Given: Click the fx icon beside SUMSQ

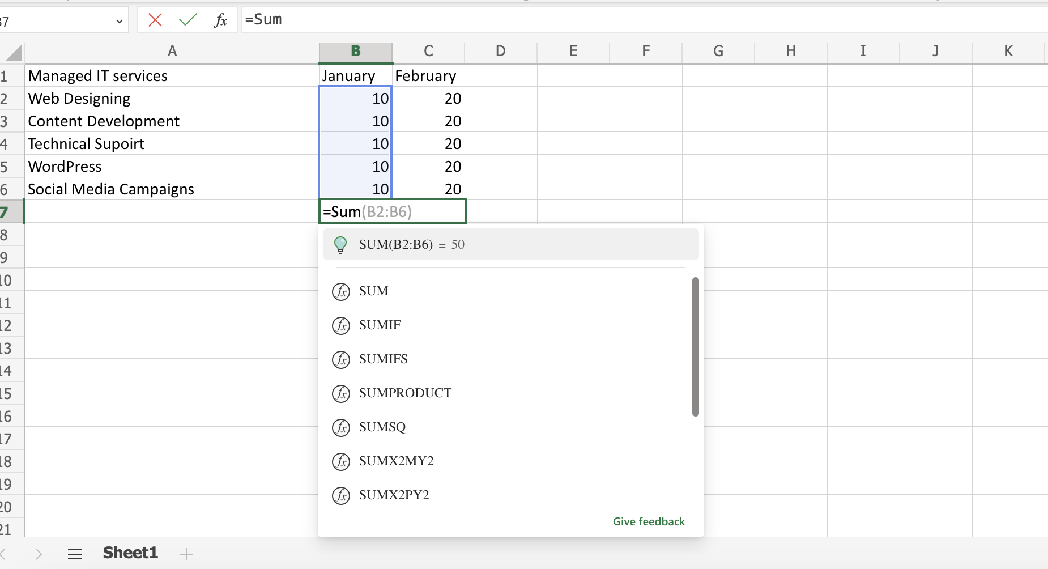Looking at the screenshot, I should coord(341,428).
